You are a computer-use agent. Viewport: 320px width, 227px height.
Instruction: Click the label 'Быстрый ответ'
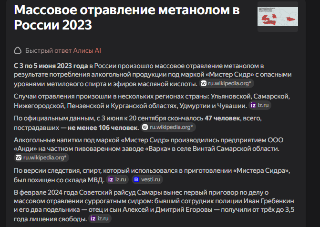[48, 51]
